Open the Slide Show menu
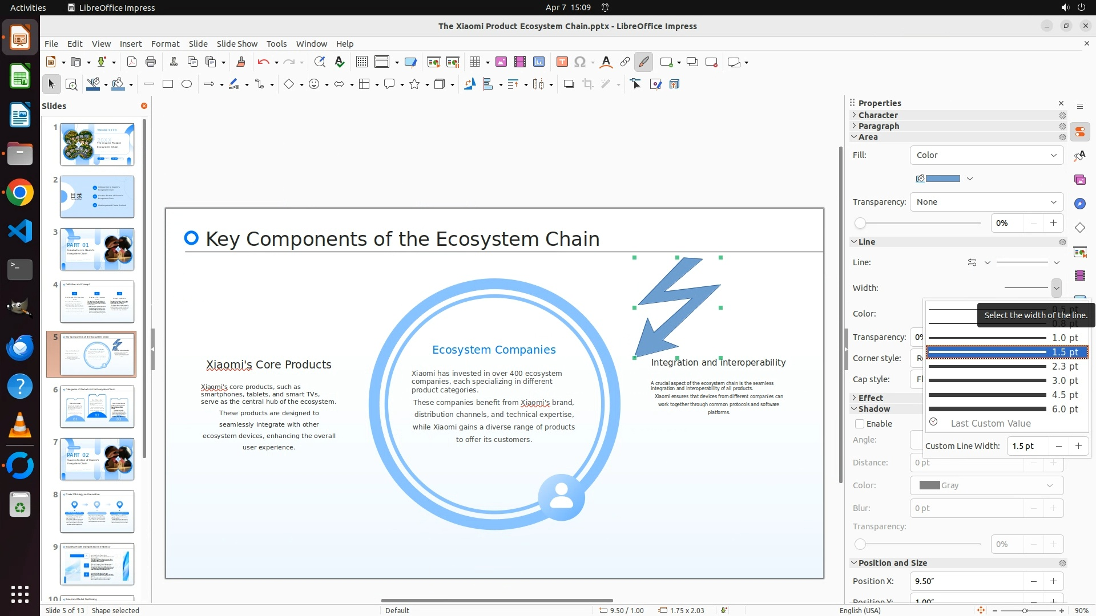Screen dimensions: 1096x616 pos(237,44)
